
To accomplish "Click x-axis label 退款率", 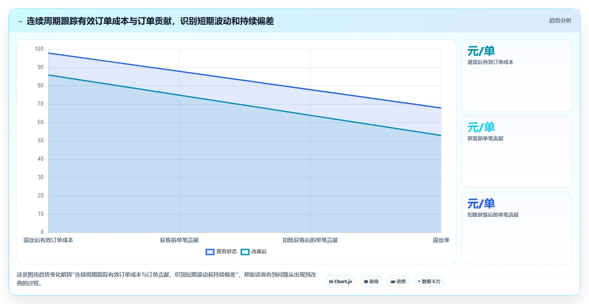I will click(441, 240).
